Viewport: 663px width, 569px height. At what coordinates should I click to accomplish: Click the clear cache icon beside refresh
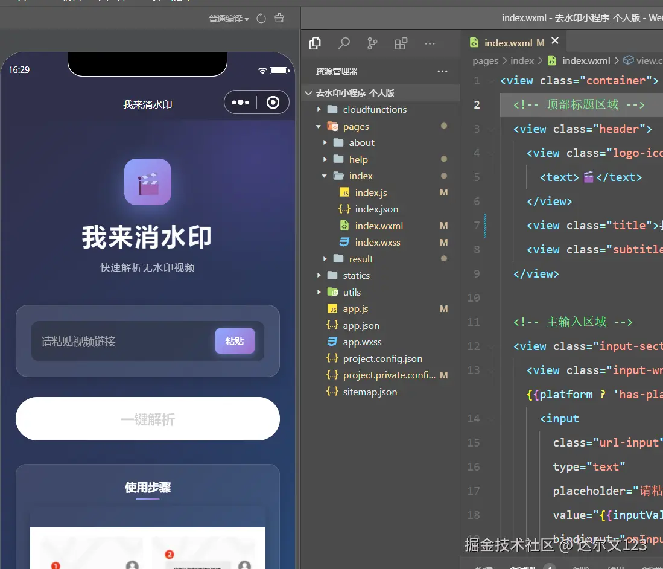(279, 18)
